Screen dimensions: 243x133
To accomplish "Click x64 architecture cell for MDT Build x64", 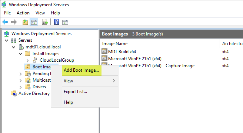I will [225, 52].
